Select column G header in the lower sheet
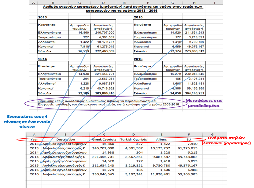The width and height of the screenshot is (254, 188). pyautogui.click(x=212, y=135)
